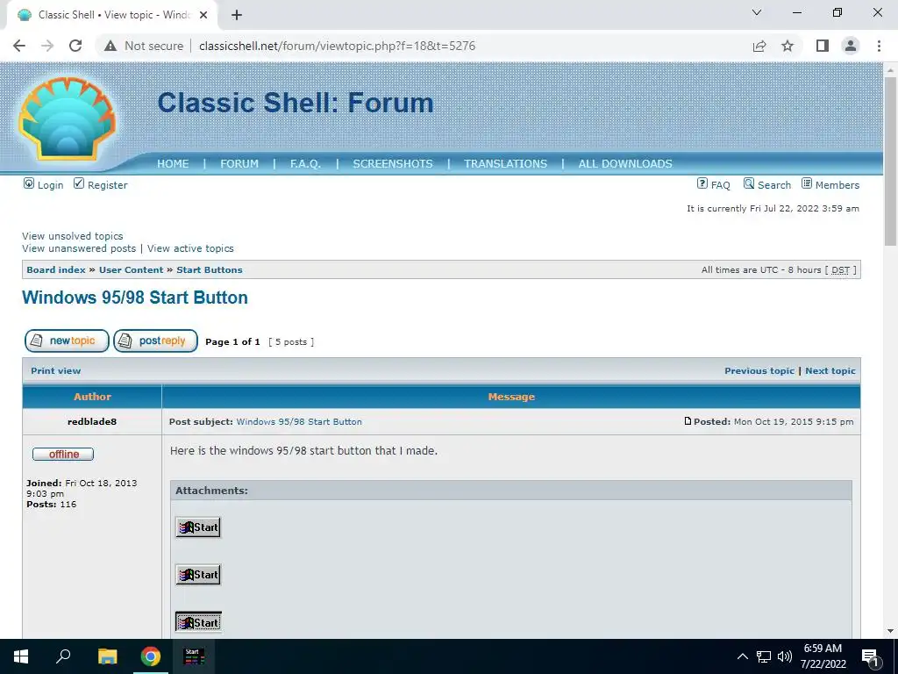Click the Windows 95/98 Start Button title
This screenshot has height=674, width=898.
(x=135, y=298)
